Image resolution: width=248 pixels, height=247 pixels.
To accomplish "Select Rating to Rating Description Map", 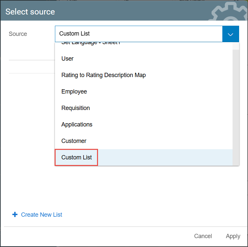I will pyautogui.click(x=104, y=75).
